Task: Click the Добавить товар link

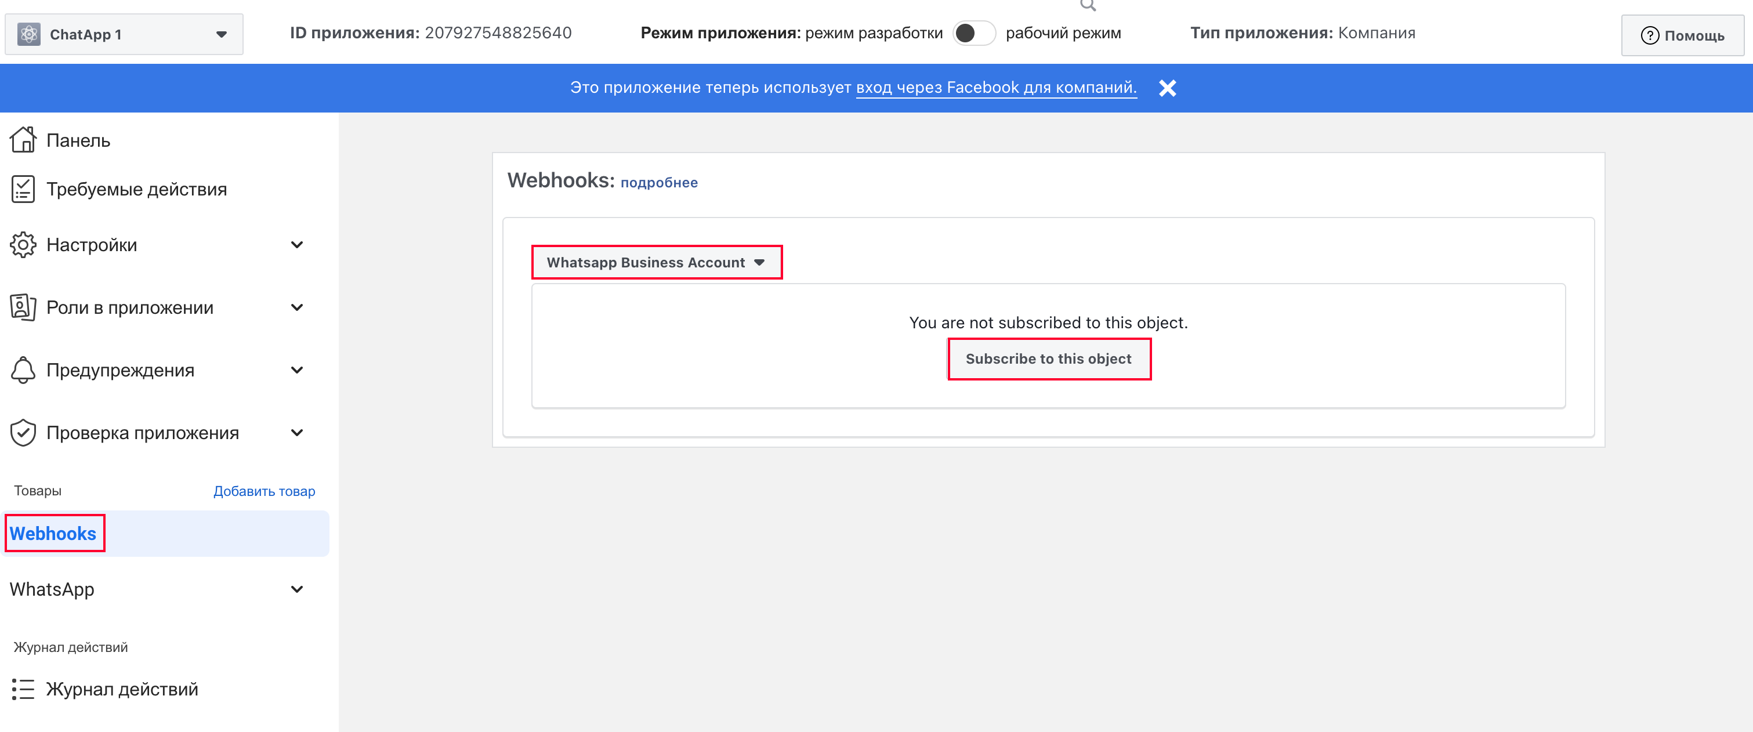Action: click(x=264, y=491)
